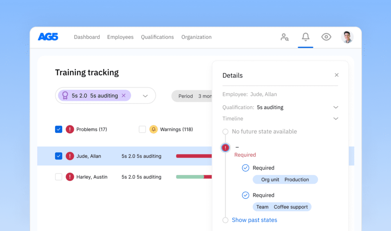Uncheck the Problems (17) checkbox

(59, 129)
